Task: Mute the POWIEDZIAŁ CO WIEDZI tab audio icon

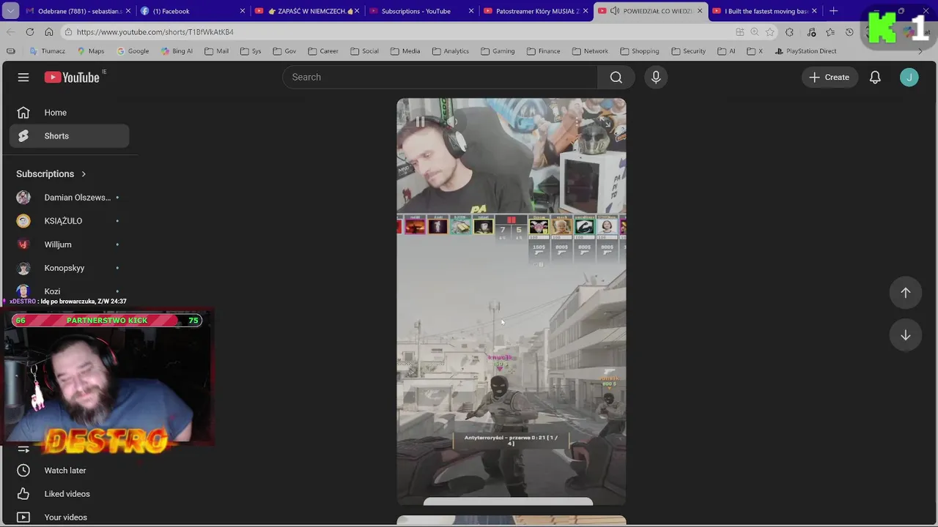Action: [615, 11]
